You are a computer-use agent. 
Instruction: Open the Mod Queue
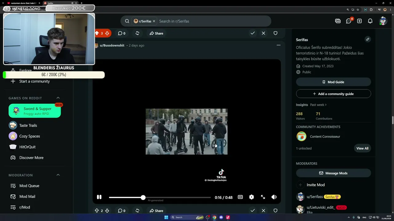tap(29, 186)
